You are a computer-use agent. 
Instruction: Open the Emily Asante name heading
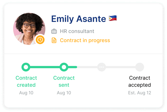pyautogui.click(x=79, y=19)
